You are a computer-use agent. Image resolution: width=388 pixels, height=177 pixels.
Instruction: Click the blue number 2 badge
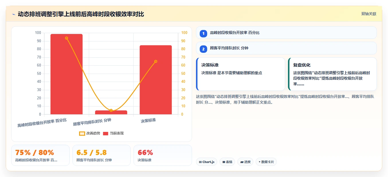pos(203,49)
